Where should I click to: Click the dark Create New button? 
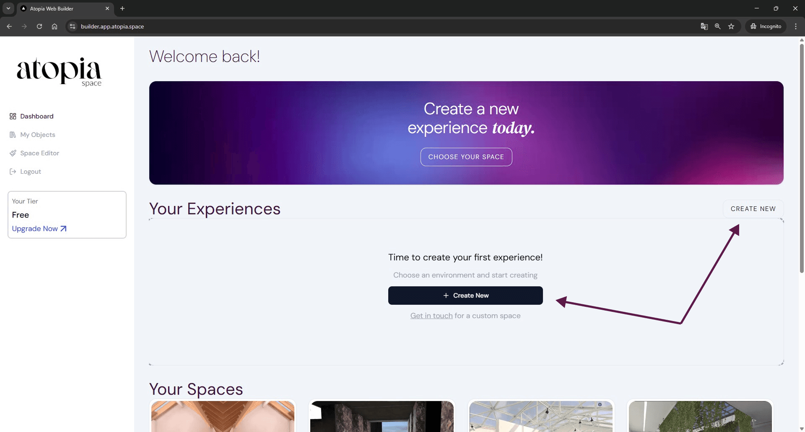point(465,296)
